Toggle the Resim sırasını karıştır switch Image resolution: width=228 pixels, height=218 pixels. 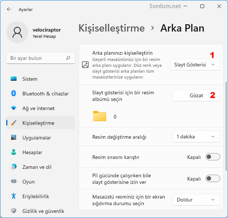click(213, 157)
